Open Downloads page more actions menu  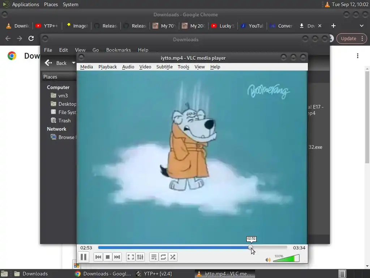tap(358, 56)
